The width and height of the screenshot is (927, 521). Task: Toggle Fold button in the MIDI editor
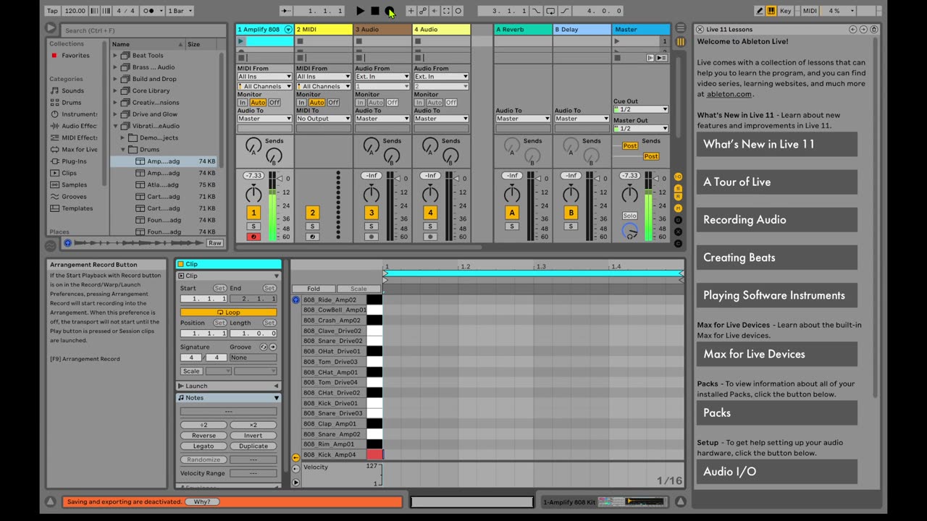coord(314,289)
